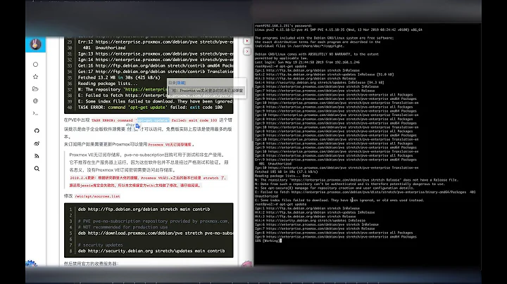This screenshot has width=507, height=284.
Task: Click the ftp.debian.org deb line in code
Action: tap(142, 209)
